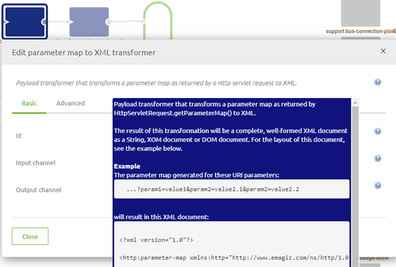Select the green outlined channel shape on the canvas
The width and height of the screenshot is (396, 267).
pos(158,21)
